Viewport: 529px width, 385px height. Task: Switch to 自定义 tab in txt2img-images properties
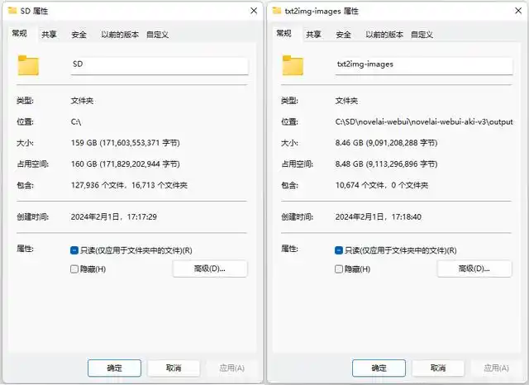[x=422, y=35]
